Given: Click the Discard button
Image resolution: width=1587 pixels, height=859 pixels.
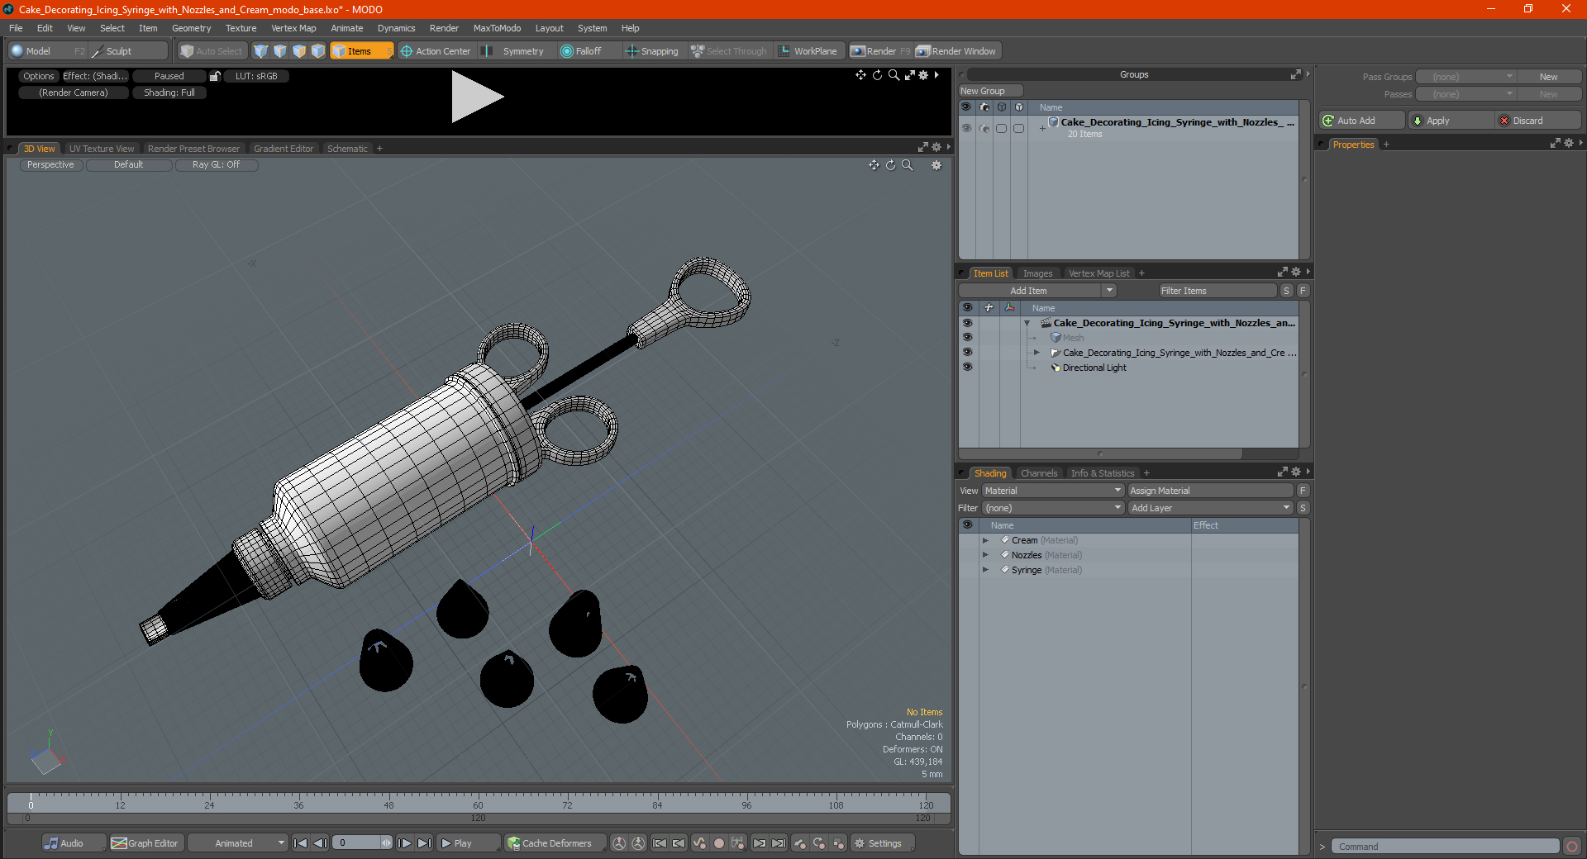Looking at the screenshot, I should tap(1538, 121).
